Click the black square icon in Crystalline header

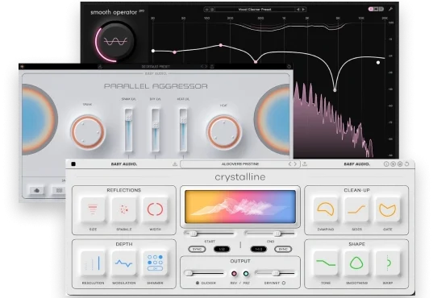point(73,164)
